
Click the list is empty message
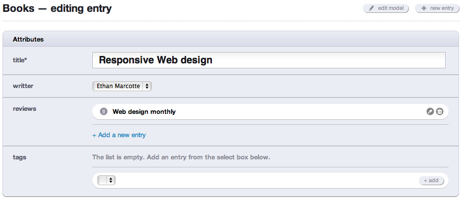coord(181,157)
